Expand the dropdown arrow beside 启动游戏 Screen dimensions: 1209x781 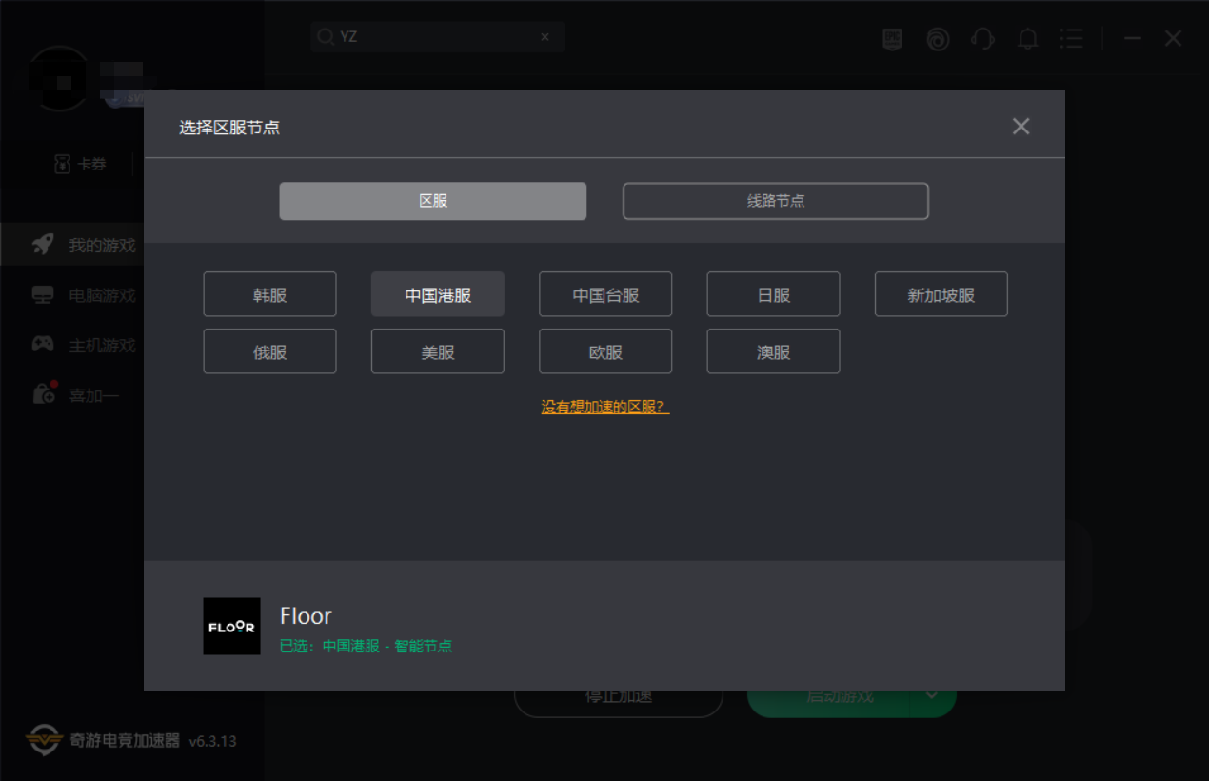coord(933,695)
